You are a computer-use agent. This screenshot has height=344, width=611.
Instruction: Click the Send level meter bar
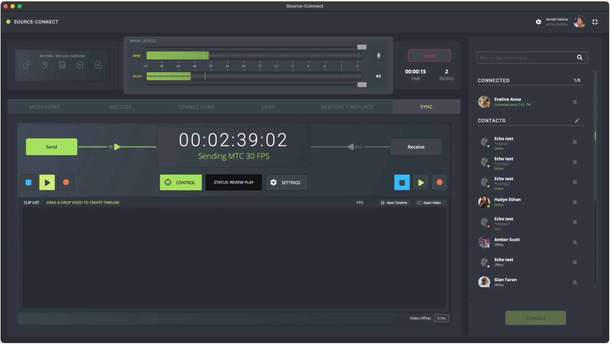click(x=254, y=56)
